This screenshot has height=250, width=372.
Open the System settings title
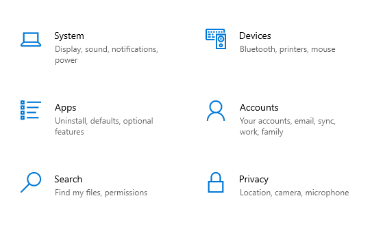pos(69,36)
